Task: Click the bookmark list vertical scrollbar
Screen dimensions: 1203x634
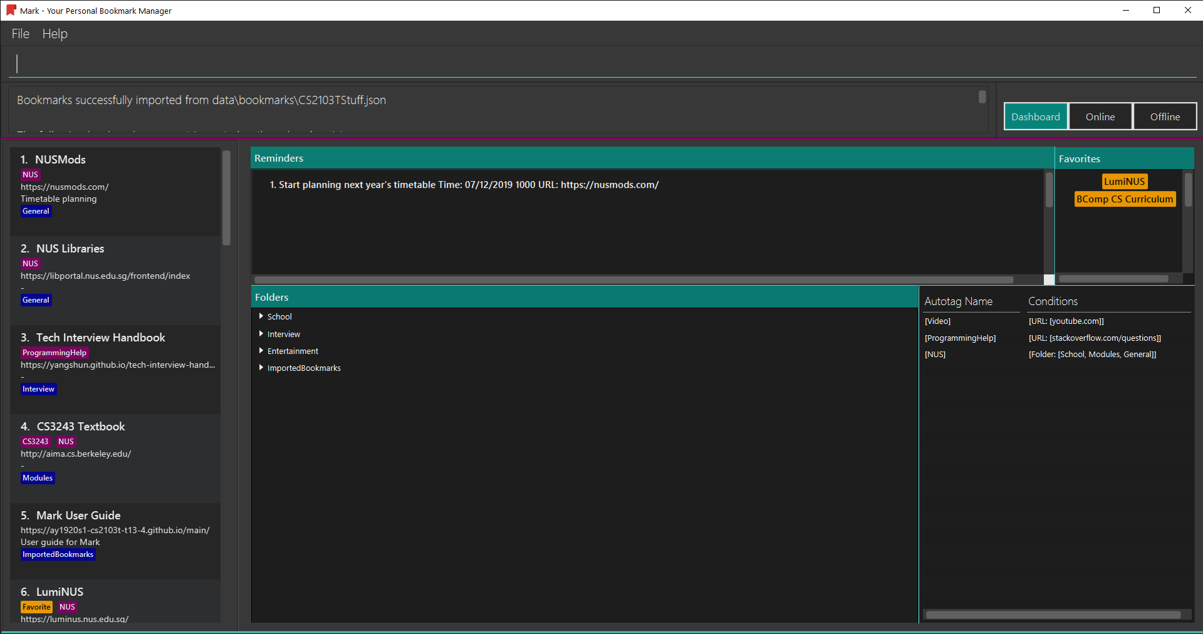Action: pos(227,198)
